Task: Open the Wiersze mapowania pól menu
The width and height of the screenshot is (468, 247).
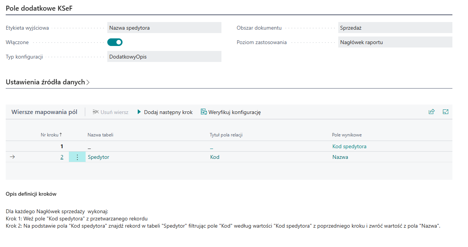Action: point(44,112)
